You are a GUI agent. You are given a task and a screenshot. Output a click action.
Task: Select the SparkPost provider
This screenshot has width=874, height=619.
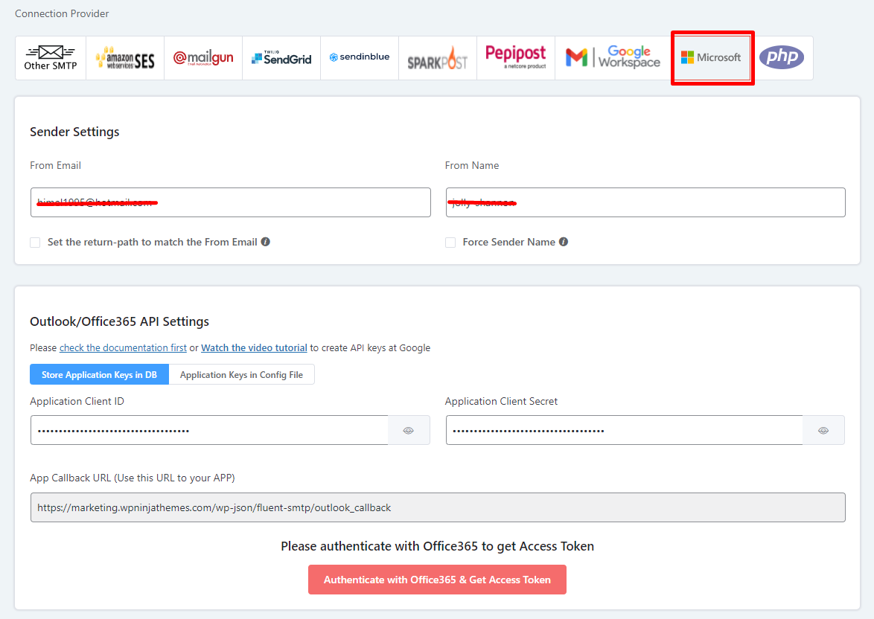pos(438,58)
